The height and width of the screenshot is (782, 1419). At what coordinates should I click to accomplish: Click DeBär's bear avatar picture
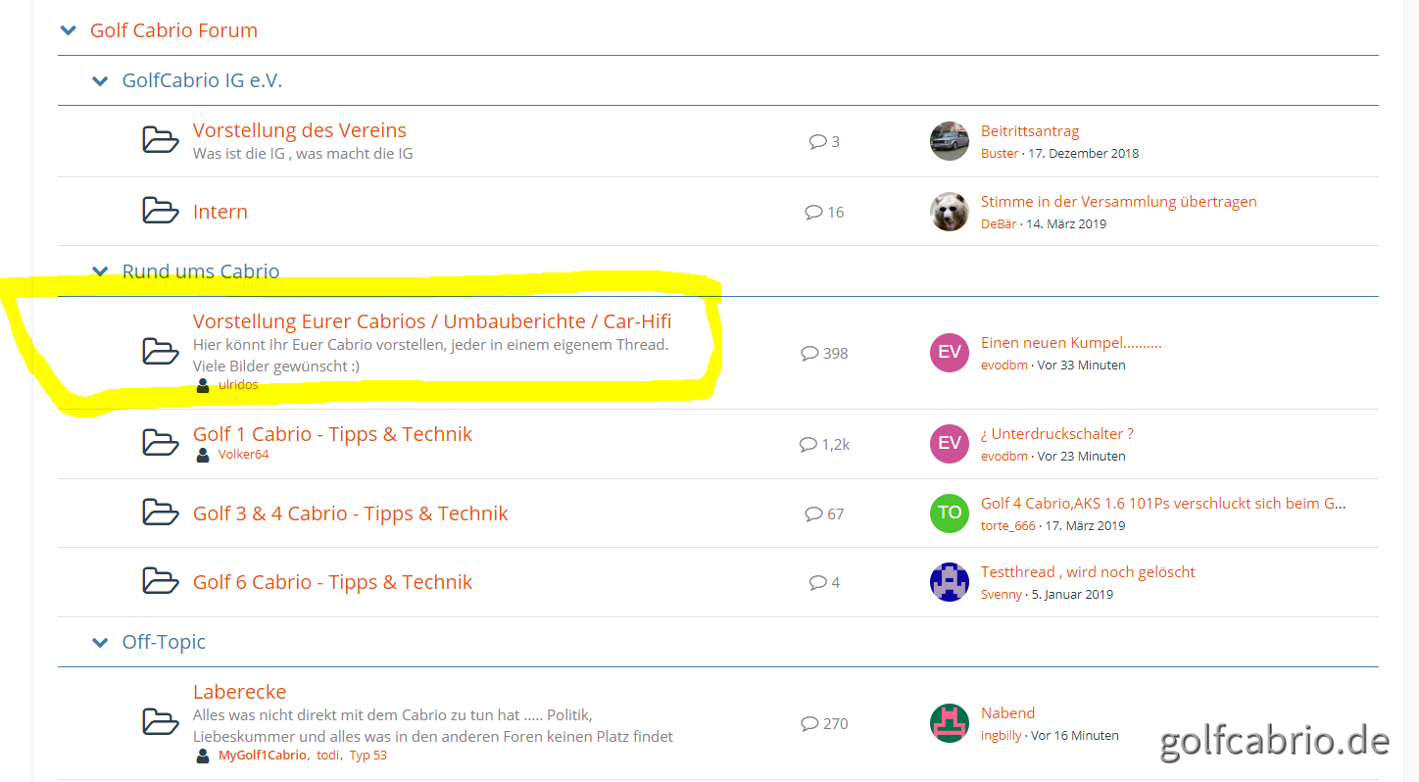coord(949,212)
